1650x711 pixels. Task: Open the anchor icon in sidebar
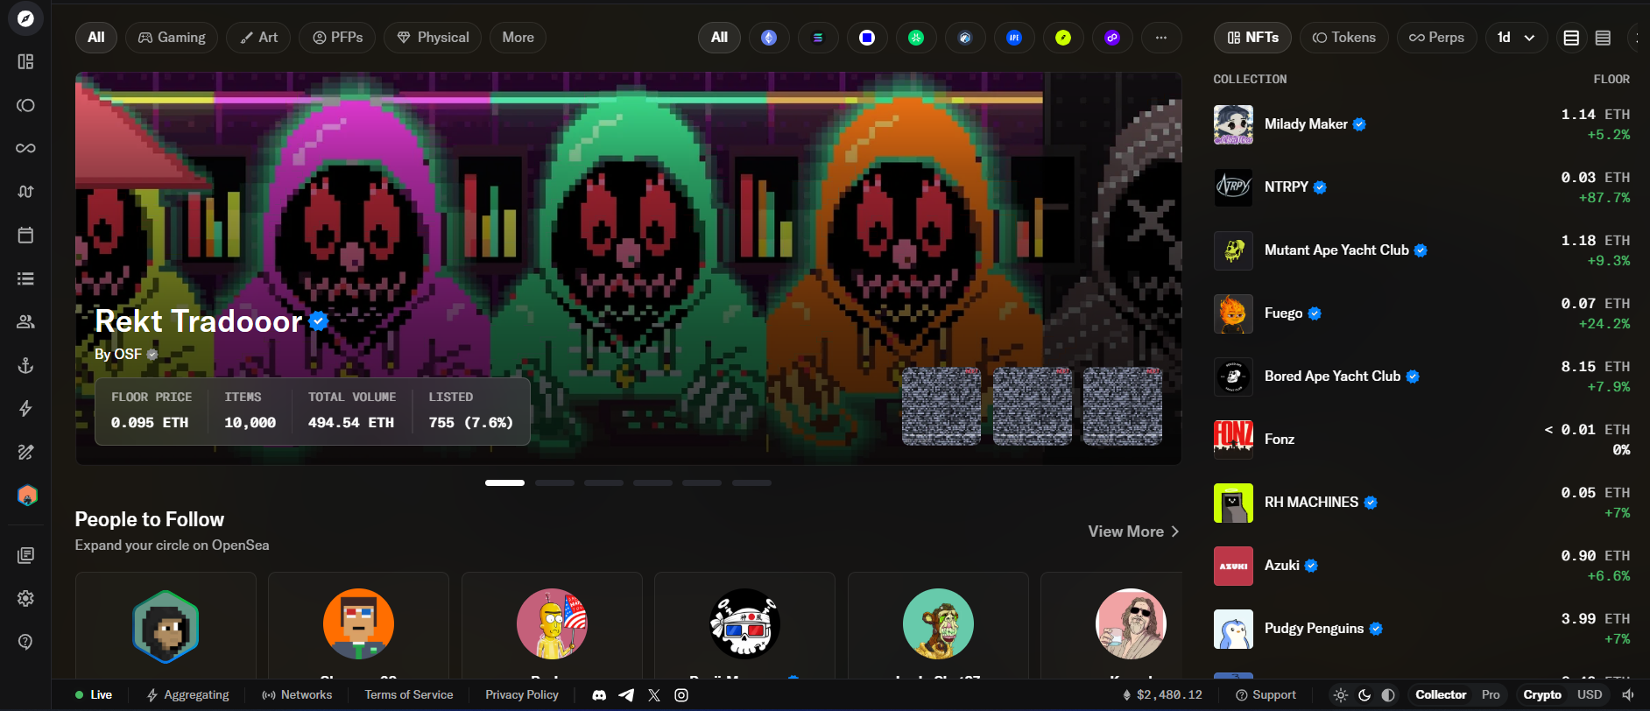click(x=25, y=365)
